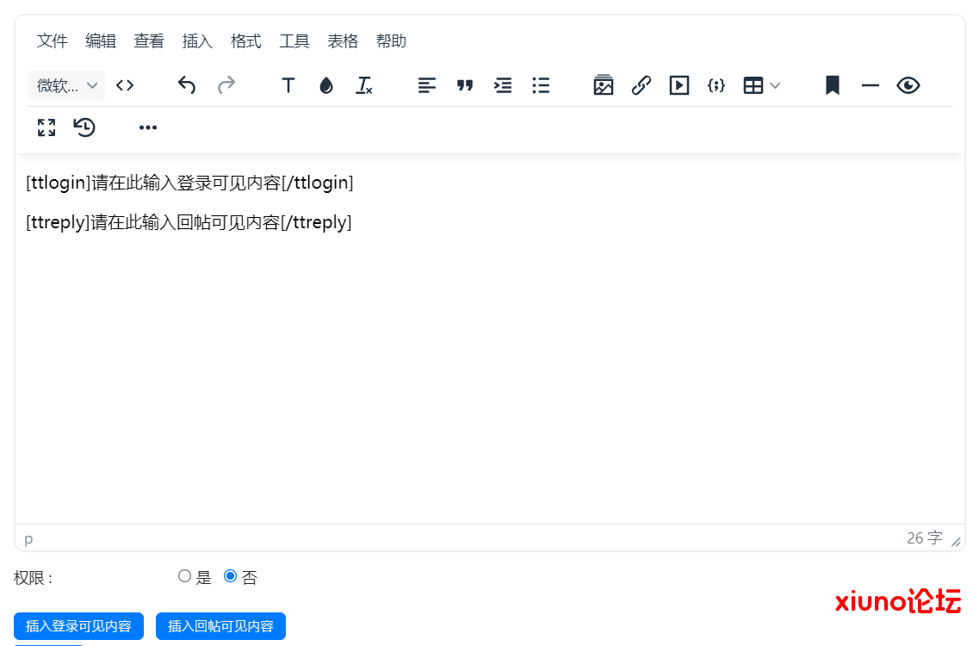Expand the 微软... font family dropdown
The height and width of the screenshot is (646, 979).
pyautogui.click(x=66, y=85)
